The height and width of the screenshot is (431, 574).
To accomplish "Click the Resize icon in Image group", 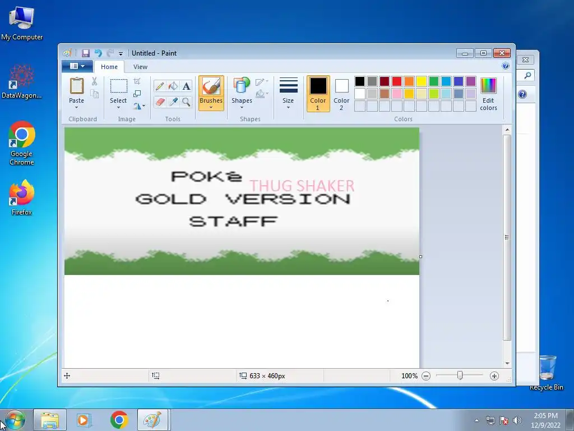I will [137, 94].
